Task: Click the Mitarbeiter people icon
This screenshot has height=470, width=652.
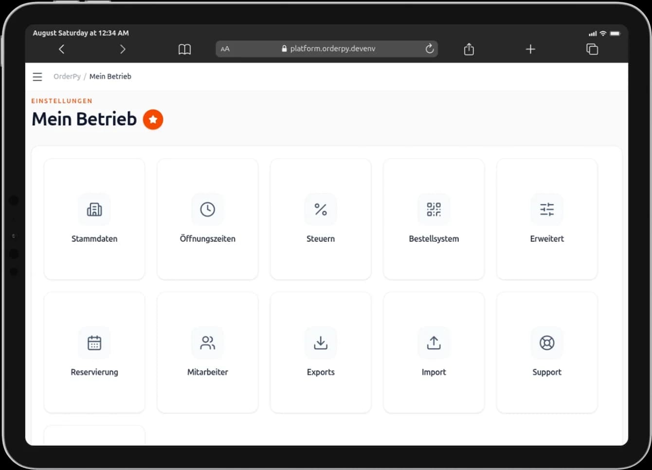Action: (x=208, y=343)
